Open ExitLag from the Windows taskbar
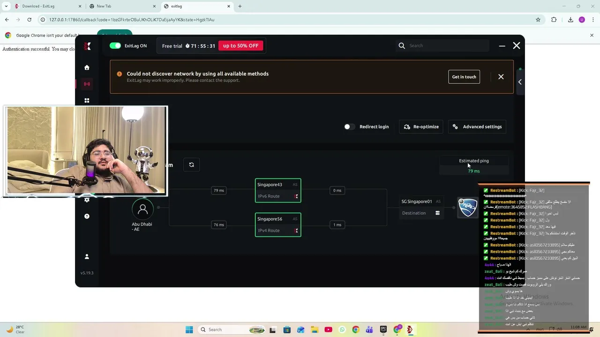600x337 pixels. 410,330
